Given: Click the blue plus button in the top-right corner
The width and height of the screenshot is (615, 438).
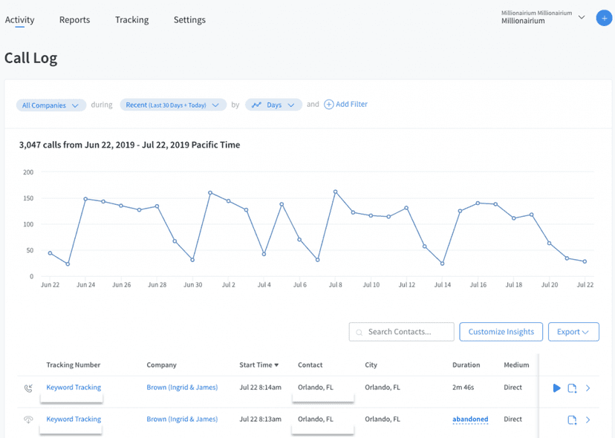Looking at the screenshot, I should click(x=604, y=18).
